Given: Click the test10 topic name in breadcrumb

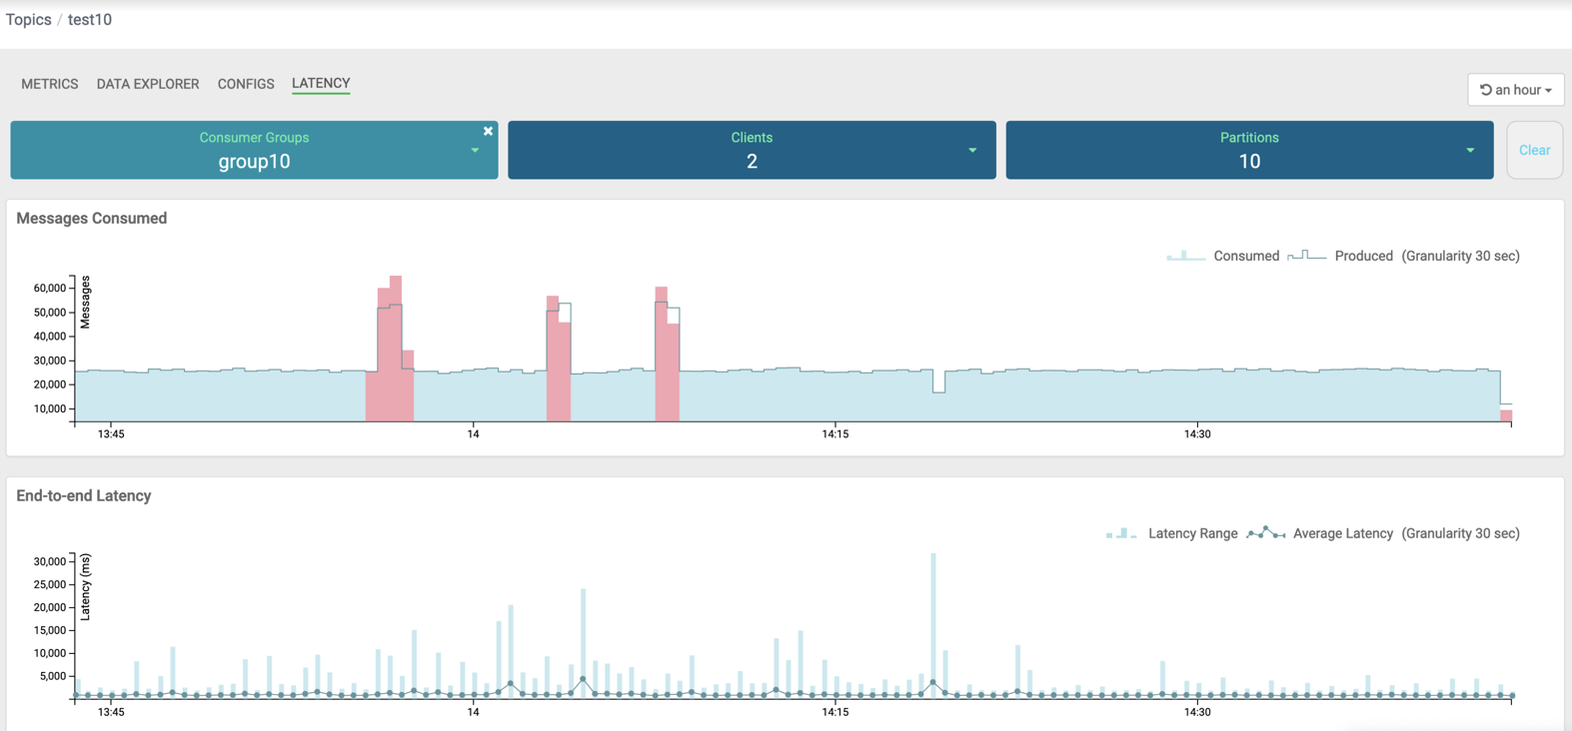Looking at the screenshot, I should 90,20.
